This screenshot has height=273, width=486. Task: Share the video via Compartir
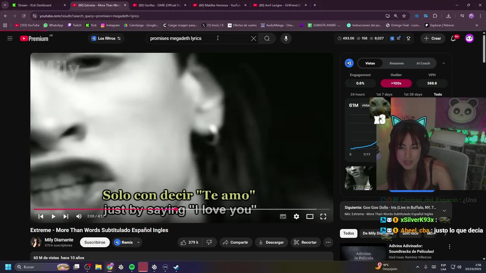pos(235,242)
